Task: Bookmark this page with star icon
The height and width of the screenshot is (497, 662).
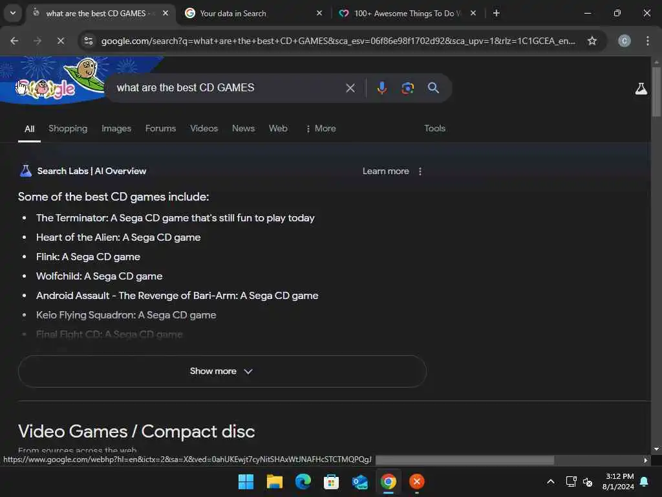Action: click(592, 41)
